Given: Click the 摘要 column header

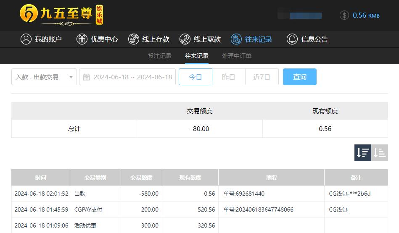Looking at the screenshot, I should click(x=272, y=178).
